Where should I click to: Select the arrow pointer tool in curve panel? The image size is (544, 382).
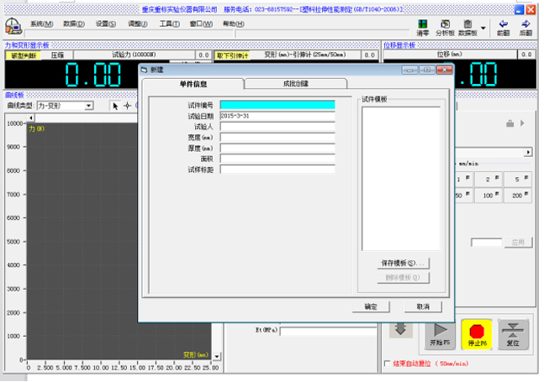[x=116, y=106]
